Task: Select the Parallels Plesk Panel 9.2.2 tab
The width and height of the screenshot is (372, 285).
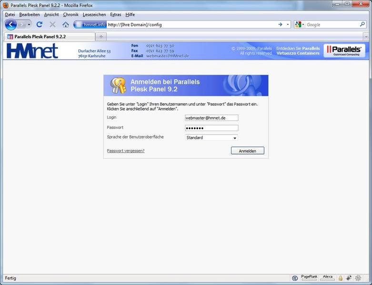Action: coord(50,37)
